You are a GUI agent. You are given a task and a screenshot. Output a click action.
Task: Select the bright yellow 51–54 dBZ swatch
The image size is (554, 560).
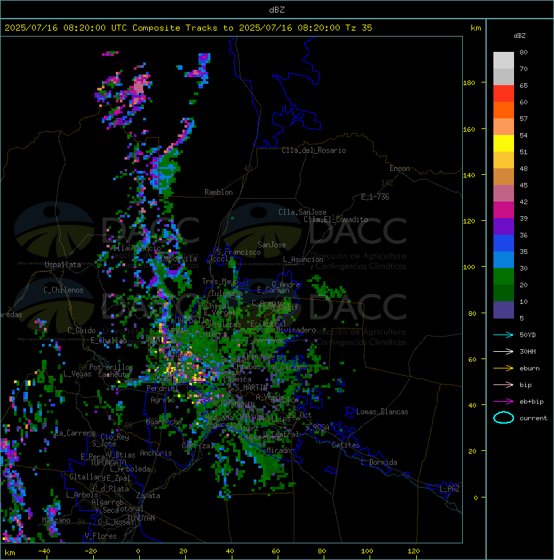coord(503,144)
